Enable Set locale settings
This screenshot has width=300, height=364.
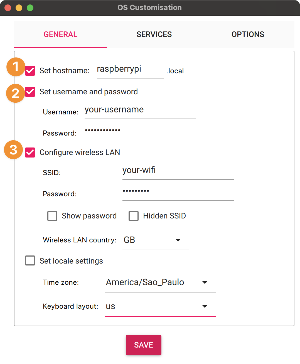click(30, 260)
